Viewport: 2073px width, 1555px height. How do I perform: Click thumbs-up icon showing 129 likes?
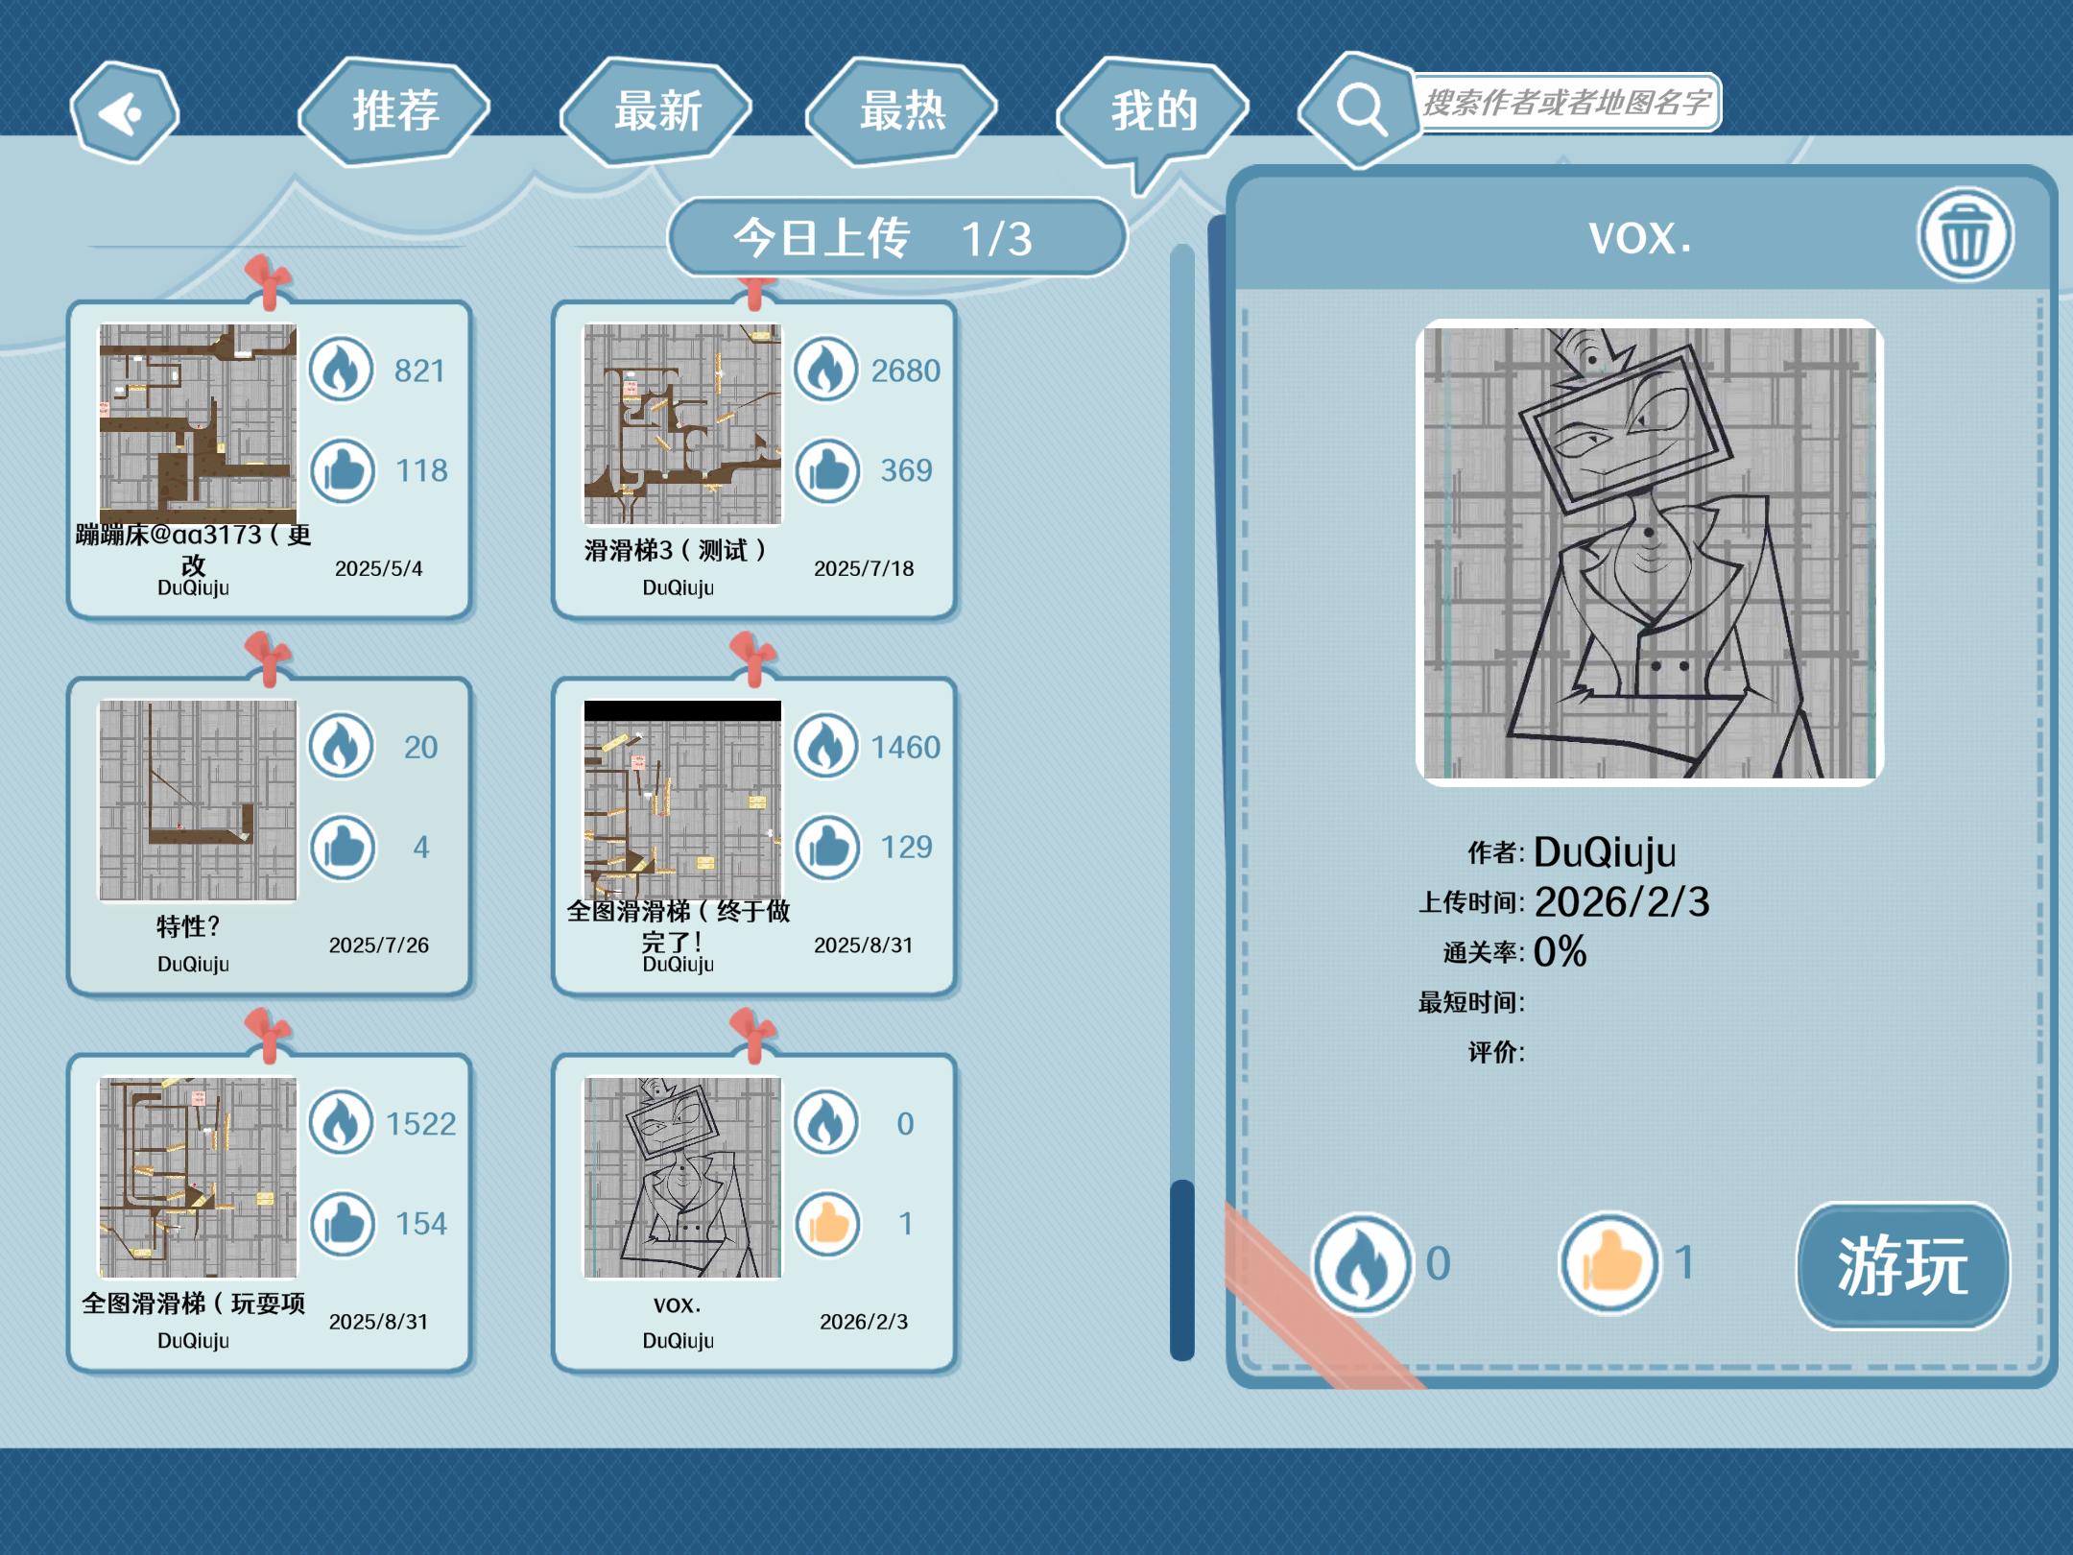[827, 847]
